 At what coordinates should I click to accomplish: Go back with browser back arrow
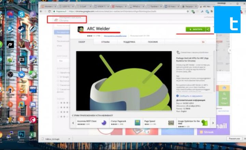point(41,11)
